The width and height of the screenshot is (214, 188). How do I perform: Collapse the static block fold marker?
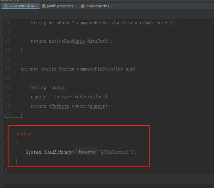pos(3,142)
